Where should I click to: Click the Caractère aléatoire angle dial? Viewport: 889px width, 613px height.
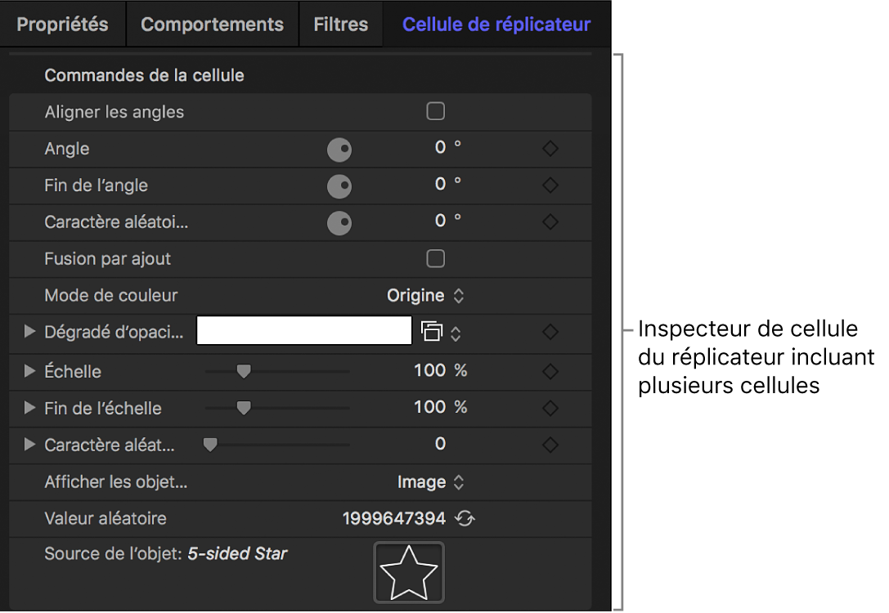click(339, 223)
